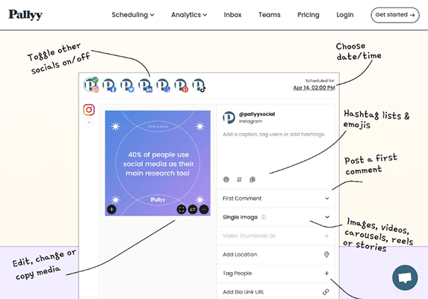The image size is (428, 299).
Task: Click the swap media icon
Action: tap(193, 209)
